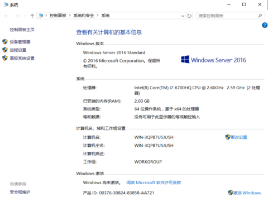Image resolution: width=268 pixels, height=202 pixels.
Task: Click the 工作组 label
Action: 90,162
